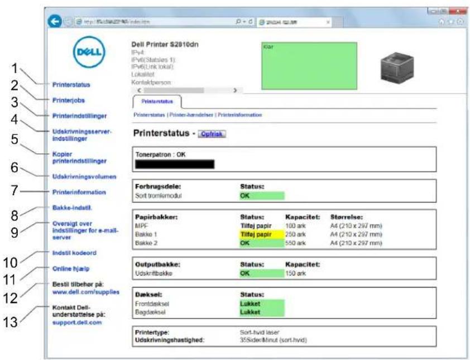Click the black toner level bar

coord(175,164)
